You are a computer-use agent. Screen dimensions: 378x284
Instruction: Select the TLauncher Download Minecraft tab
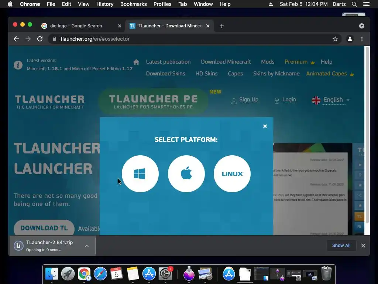[x=169, y=26]
